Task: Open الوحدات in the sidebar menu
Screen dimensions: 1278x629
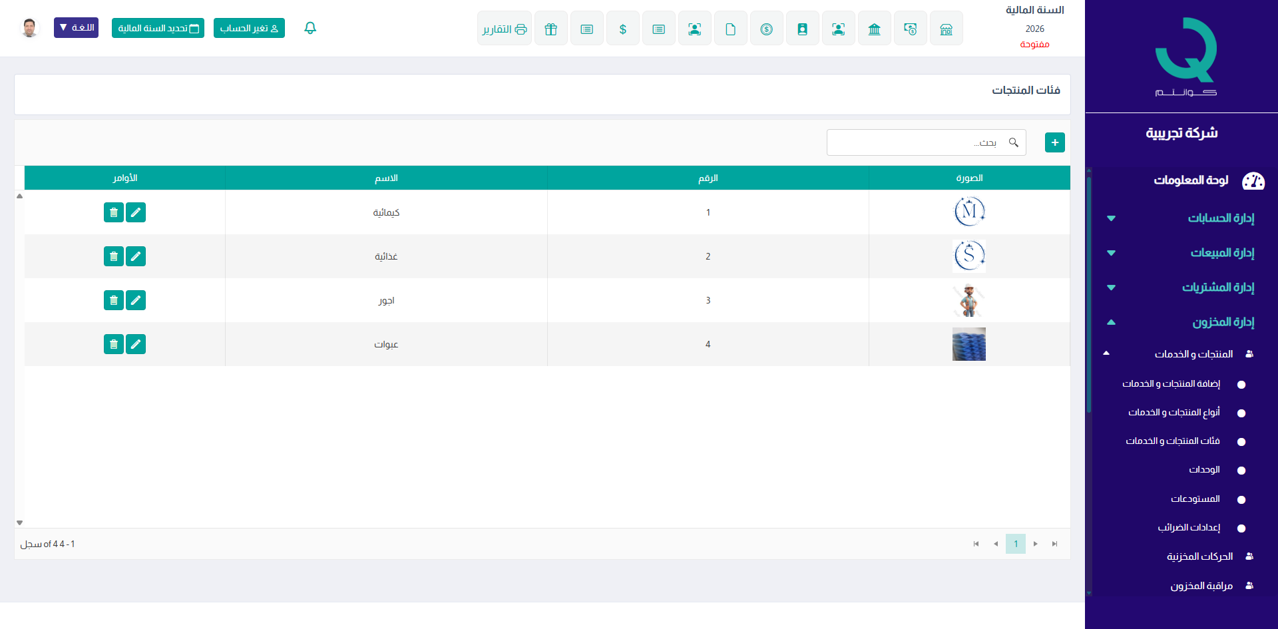Action: [x=1204, y=470]
